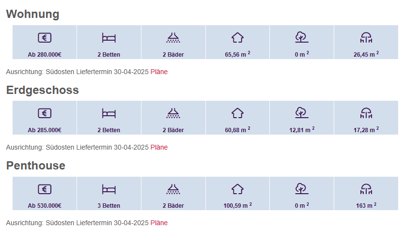
Task: Click the shower icon in Penthouse row
Action: (x=173, y=189)
